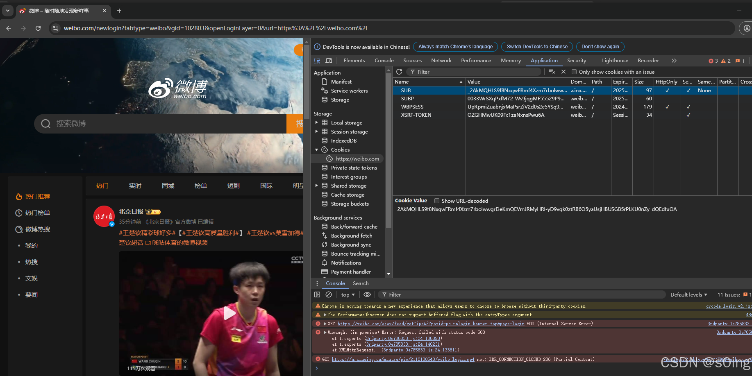Open the Default levels dropdown
Image resolution: width=752 pixels, height=376 pixels.
[x=688, y=295]
